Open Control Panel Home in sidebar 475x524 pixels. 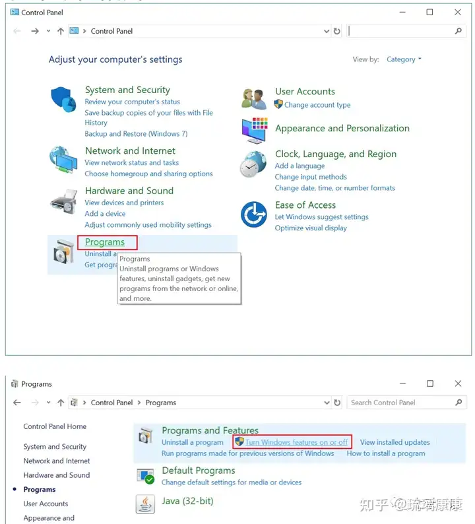55,426
